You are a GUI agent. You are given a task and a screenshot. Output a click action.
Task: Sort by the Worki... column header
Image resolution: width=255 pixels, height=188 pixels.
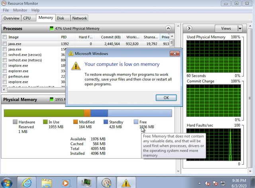pos(132,37)
